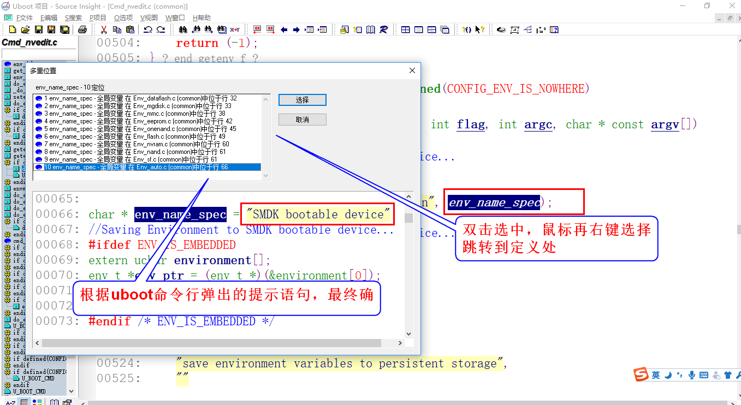Open the O选项 menu
Viewport: 741px width, 405px height.
(123, 18)
